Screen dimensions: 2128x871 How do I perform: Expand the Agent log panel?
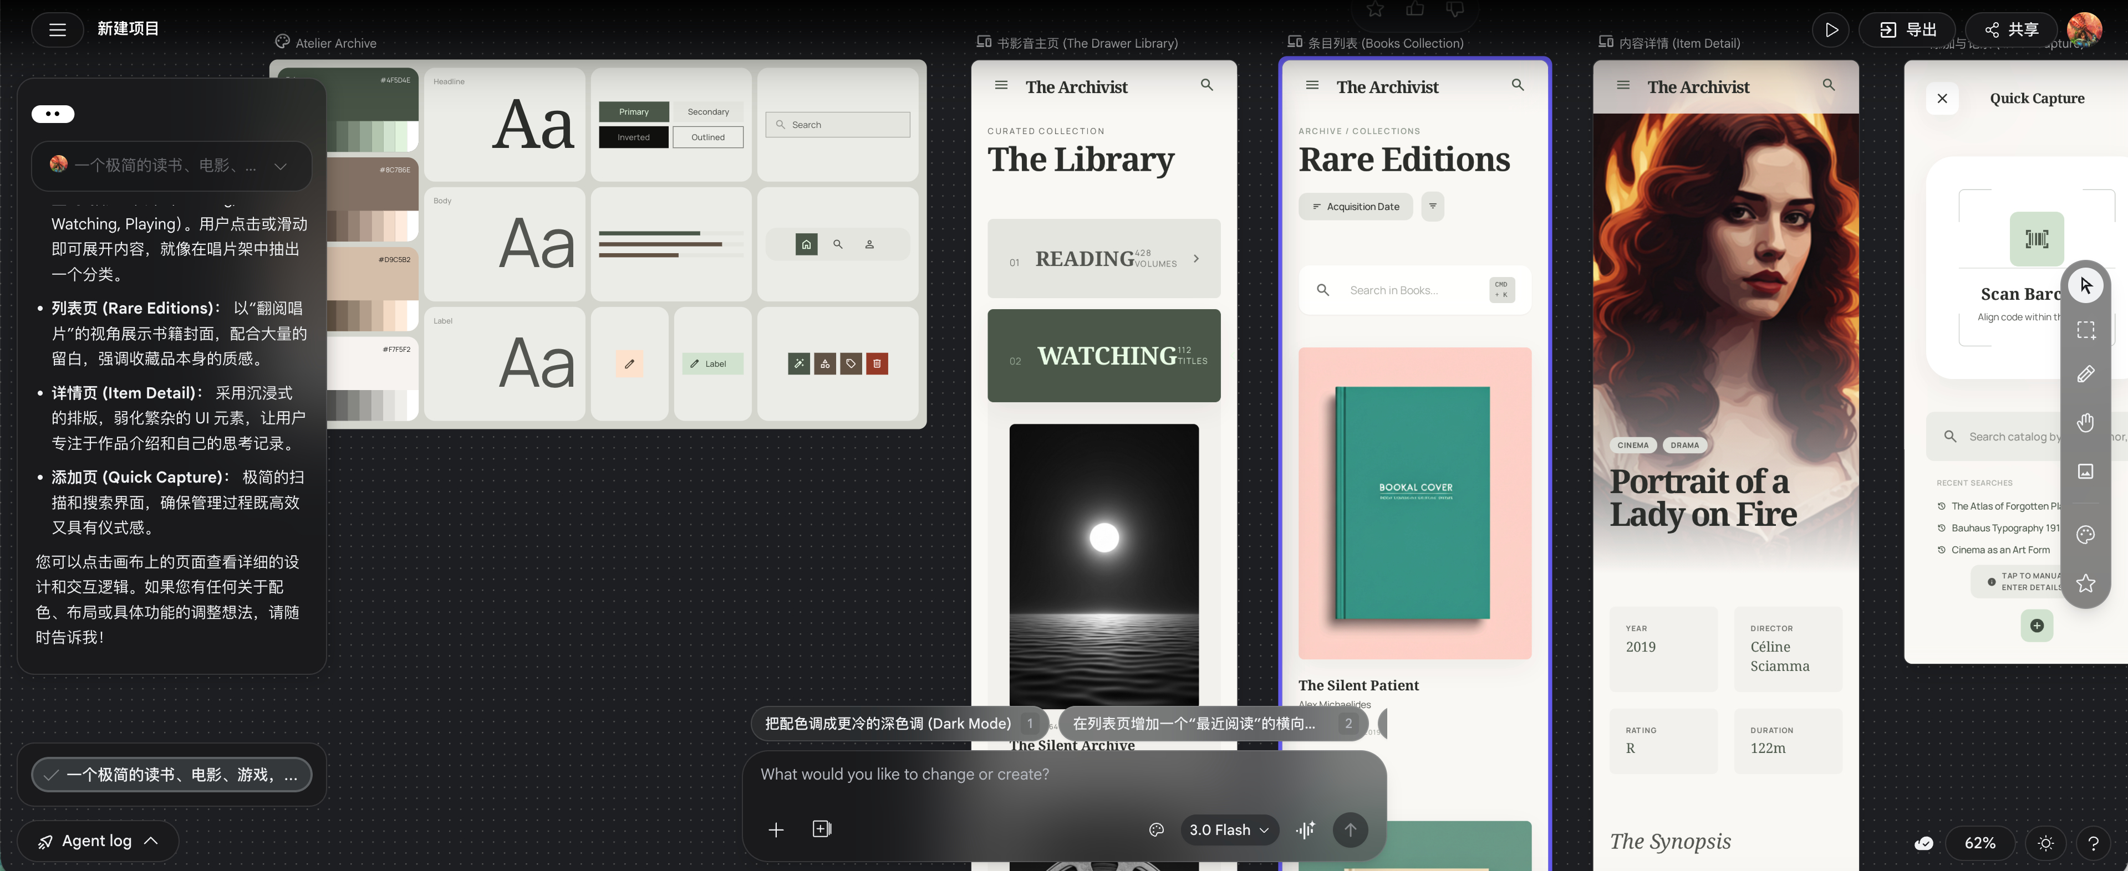pos(98,841)
